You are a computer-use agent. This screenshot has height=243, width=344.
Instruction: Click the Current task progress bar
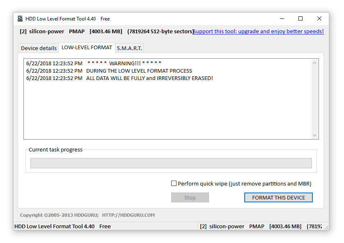(x=171, y=163)
